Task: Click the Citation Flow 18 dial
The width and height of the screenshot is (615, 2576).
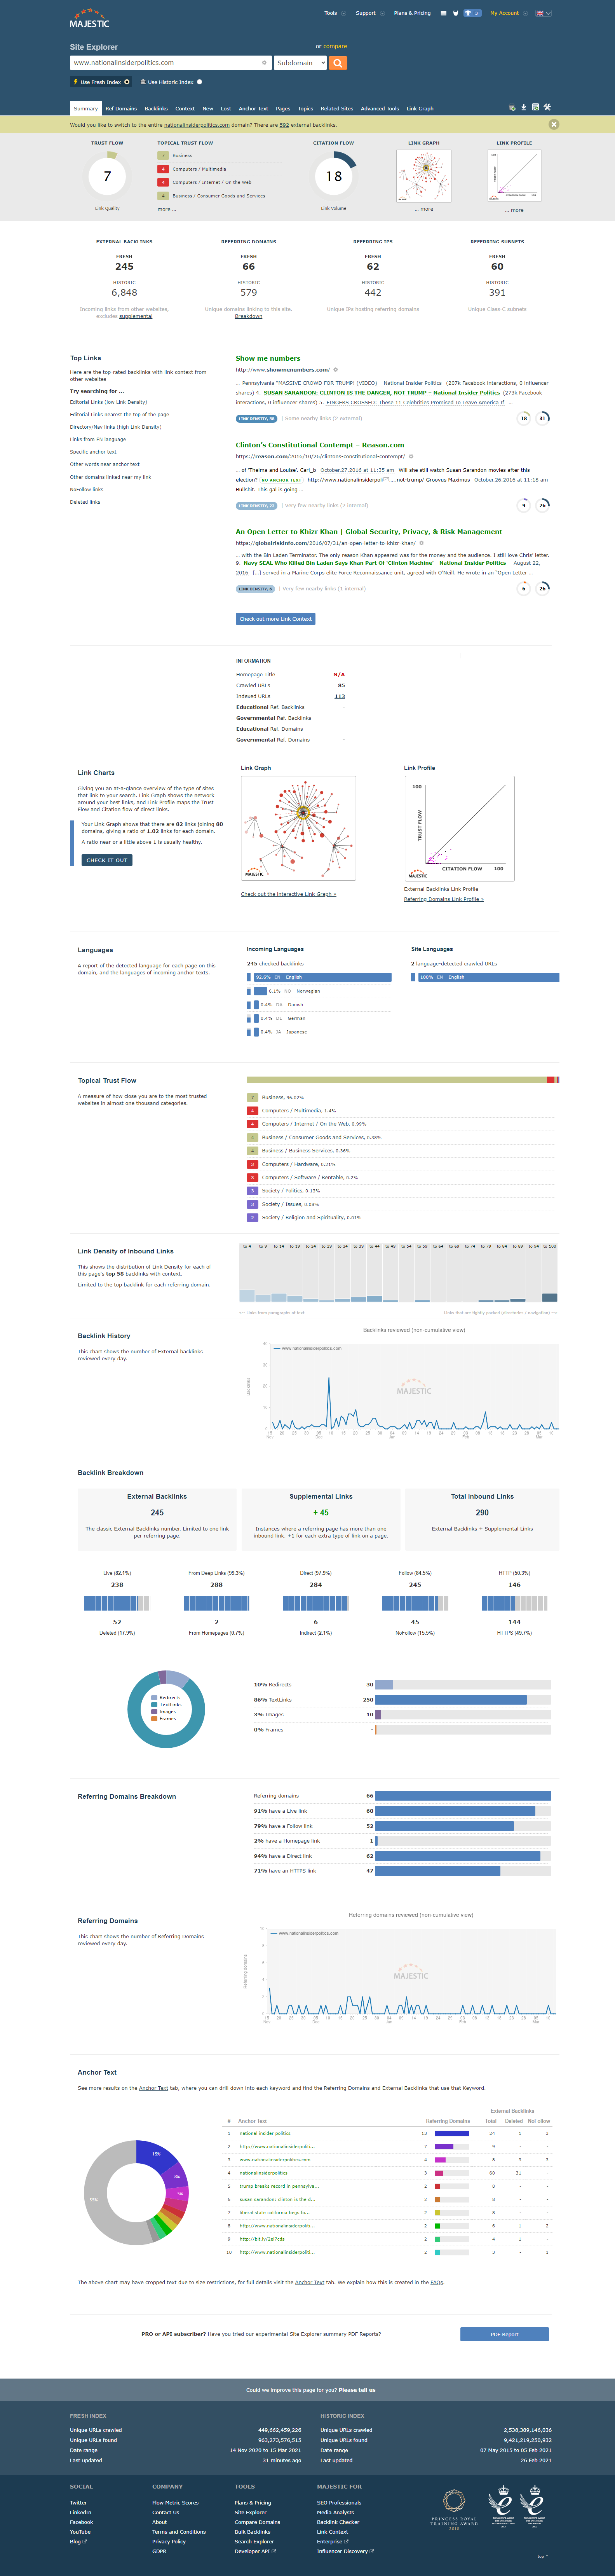Action: click(x=334, y=176)
